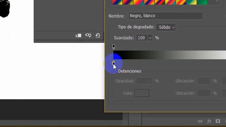Click the link layers icon
226x127 pixels.
200,121
